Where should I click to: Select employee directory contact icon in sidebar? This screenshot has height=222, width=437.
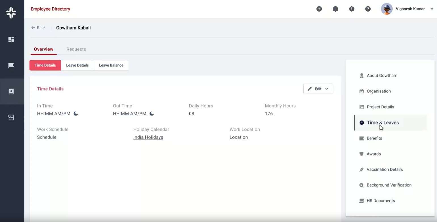[11, 91]
